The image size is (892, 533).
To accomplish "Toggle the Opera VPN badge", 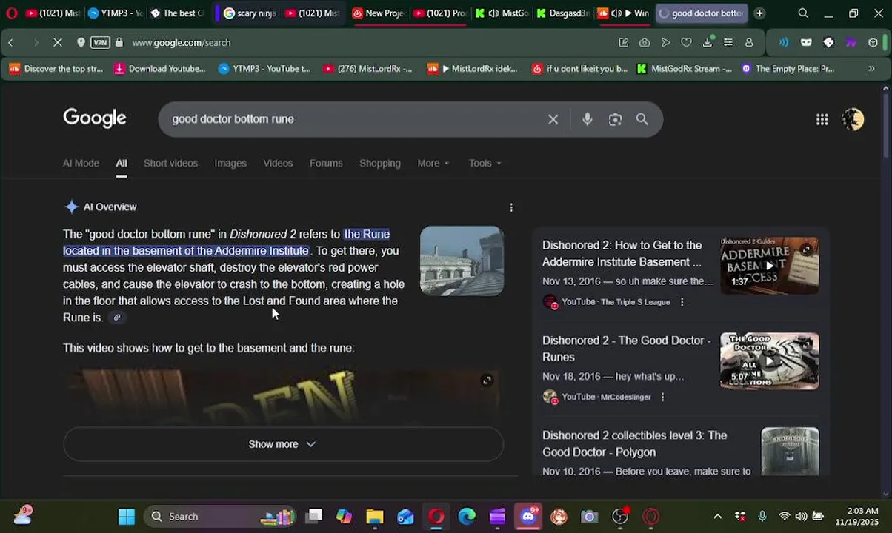I will click(x=100, y=43).
